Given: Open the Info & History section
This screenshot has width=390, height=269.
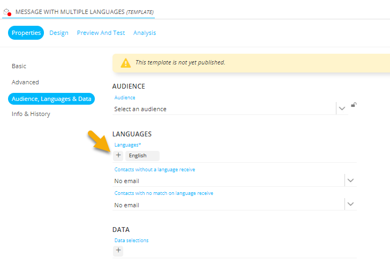Looking at the screenshot, I should point(31,114).
